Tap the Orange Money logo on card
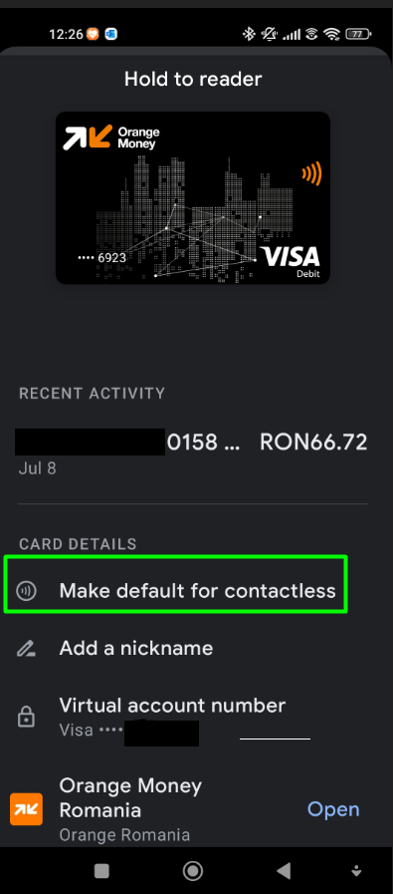The width and height of the screenshot is (393, 894). pos(111,138)
